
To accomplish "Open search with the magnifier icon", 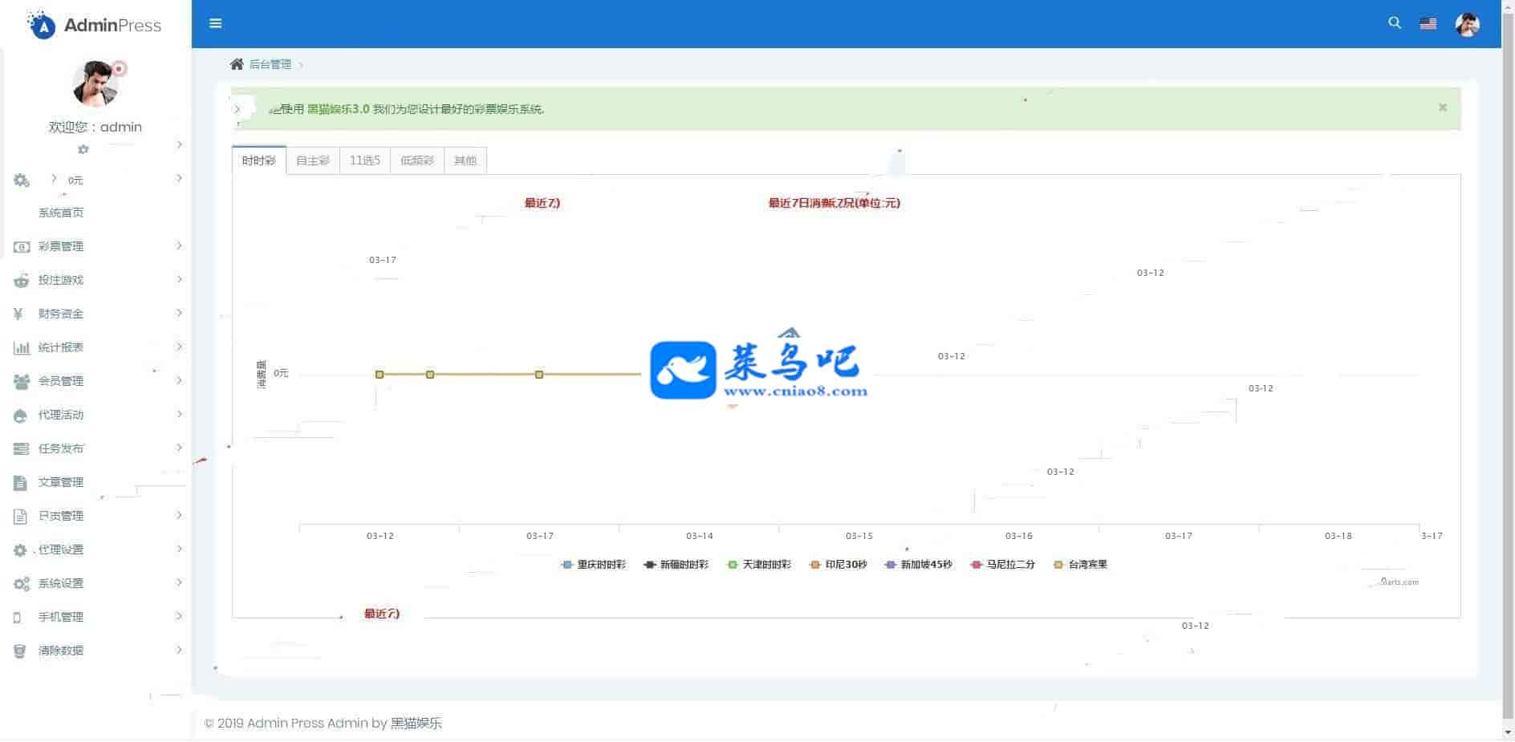I will 1395,23.
